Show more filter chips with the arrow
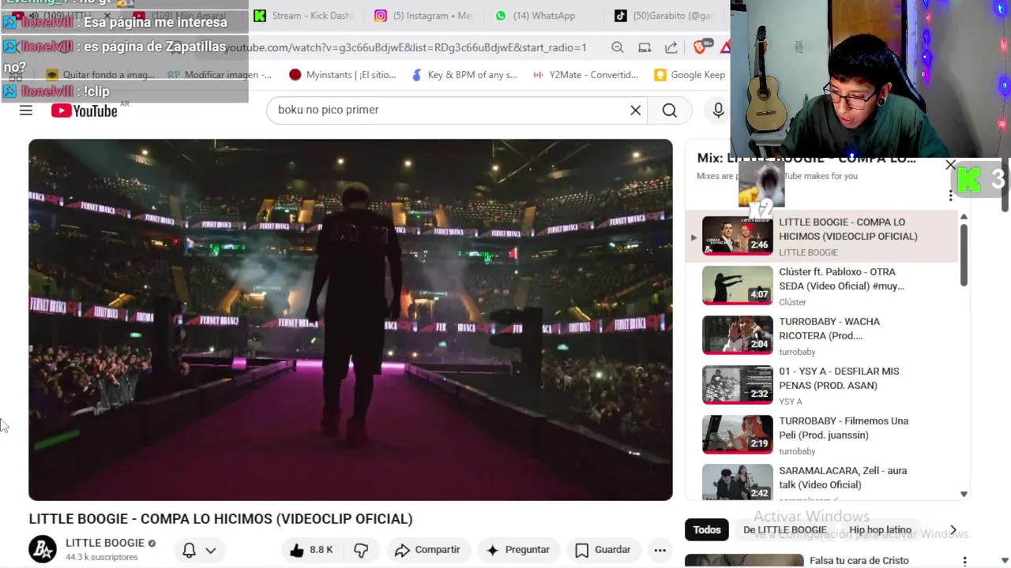This screenshot has width=1011, height=568. [953, 530]
